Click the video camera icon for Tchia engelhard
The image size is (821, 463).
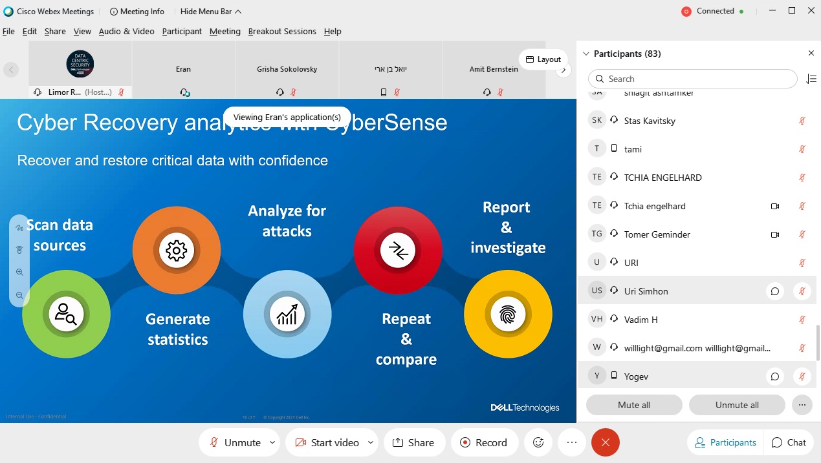click(x=775, y=206)
